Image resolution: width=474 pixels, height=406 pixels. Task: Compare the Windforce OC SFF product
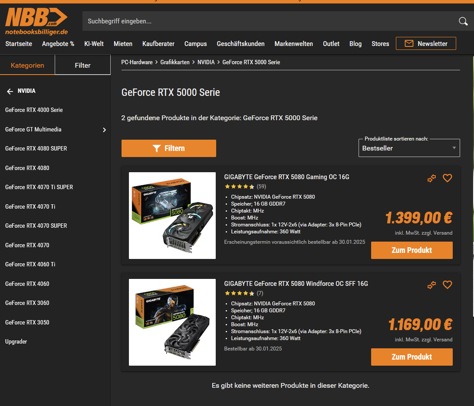coord(431,285)
